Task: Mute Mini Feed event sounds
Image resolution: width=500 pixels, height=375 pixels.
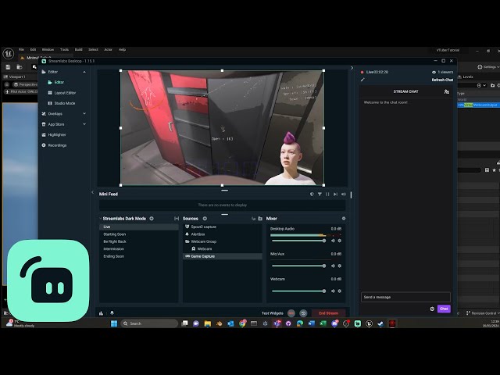Action: 344,195
